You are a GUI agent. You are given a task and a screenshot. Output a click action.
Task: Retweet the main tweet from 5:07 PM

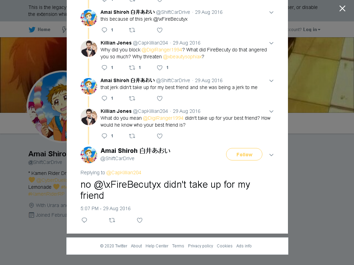(112, 220)
